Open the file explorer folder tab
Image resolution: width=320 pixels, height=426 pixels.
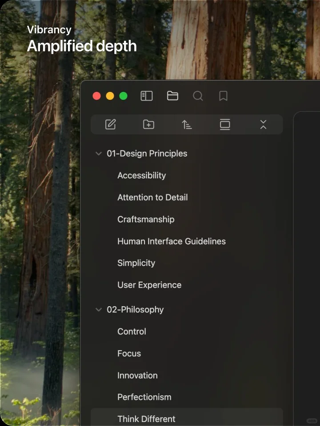172,96
